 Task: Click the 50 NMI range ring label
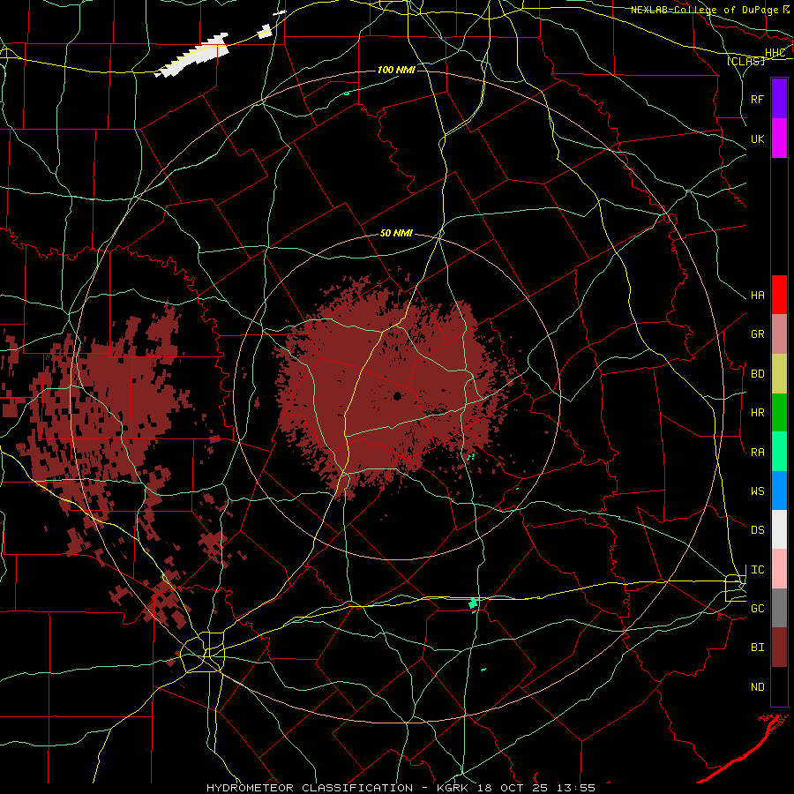(x=396, y=233)
